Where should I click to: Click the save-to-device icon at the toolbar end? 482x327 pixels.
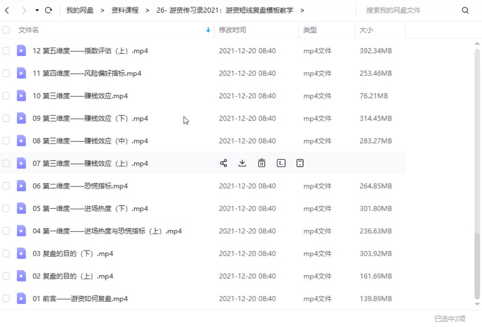[x=300, y=163]
